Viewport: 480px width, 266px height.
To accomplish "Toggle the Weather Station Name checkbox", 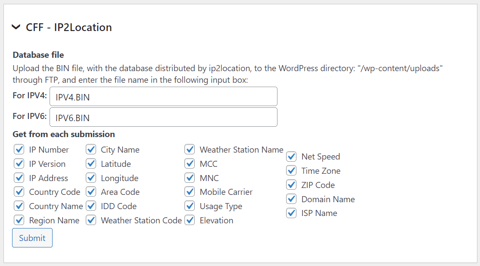I will click(x=190, y=150).
